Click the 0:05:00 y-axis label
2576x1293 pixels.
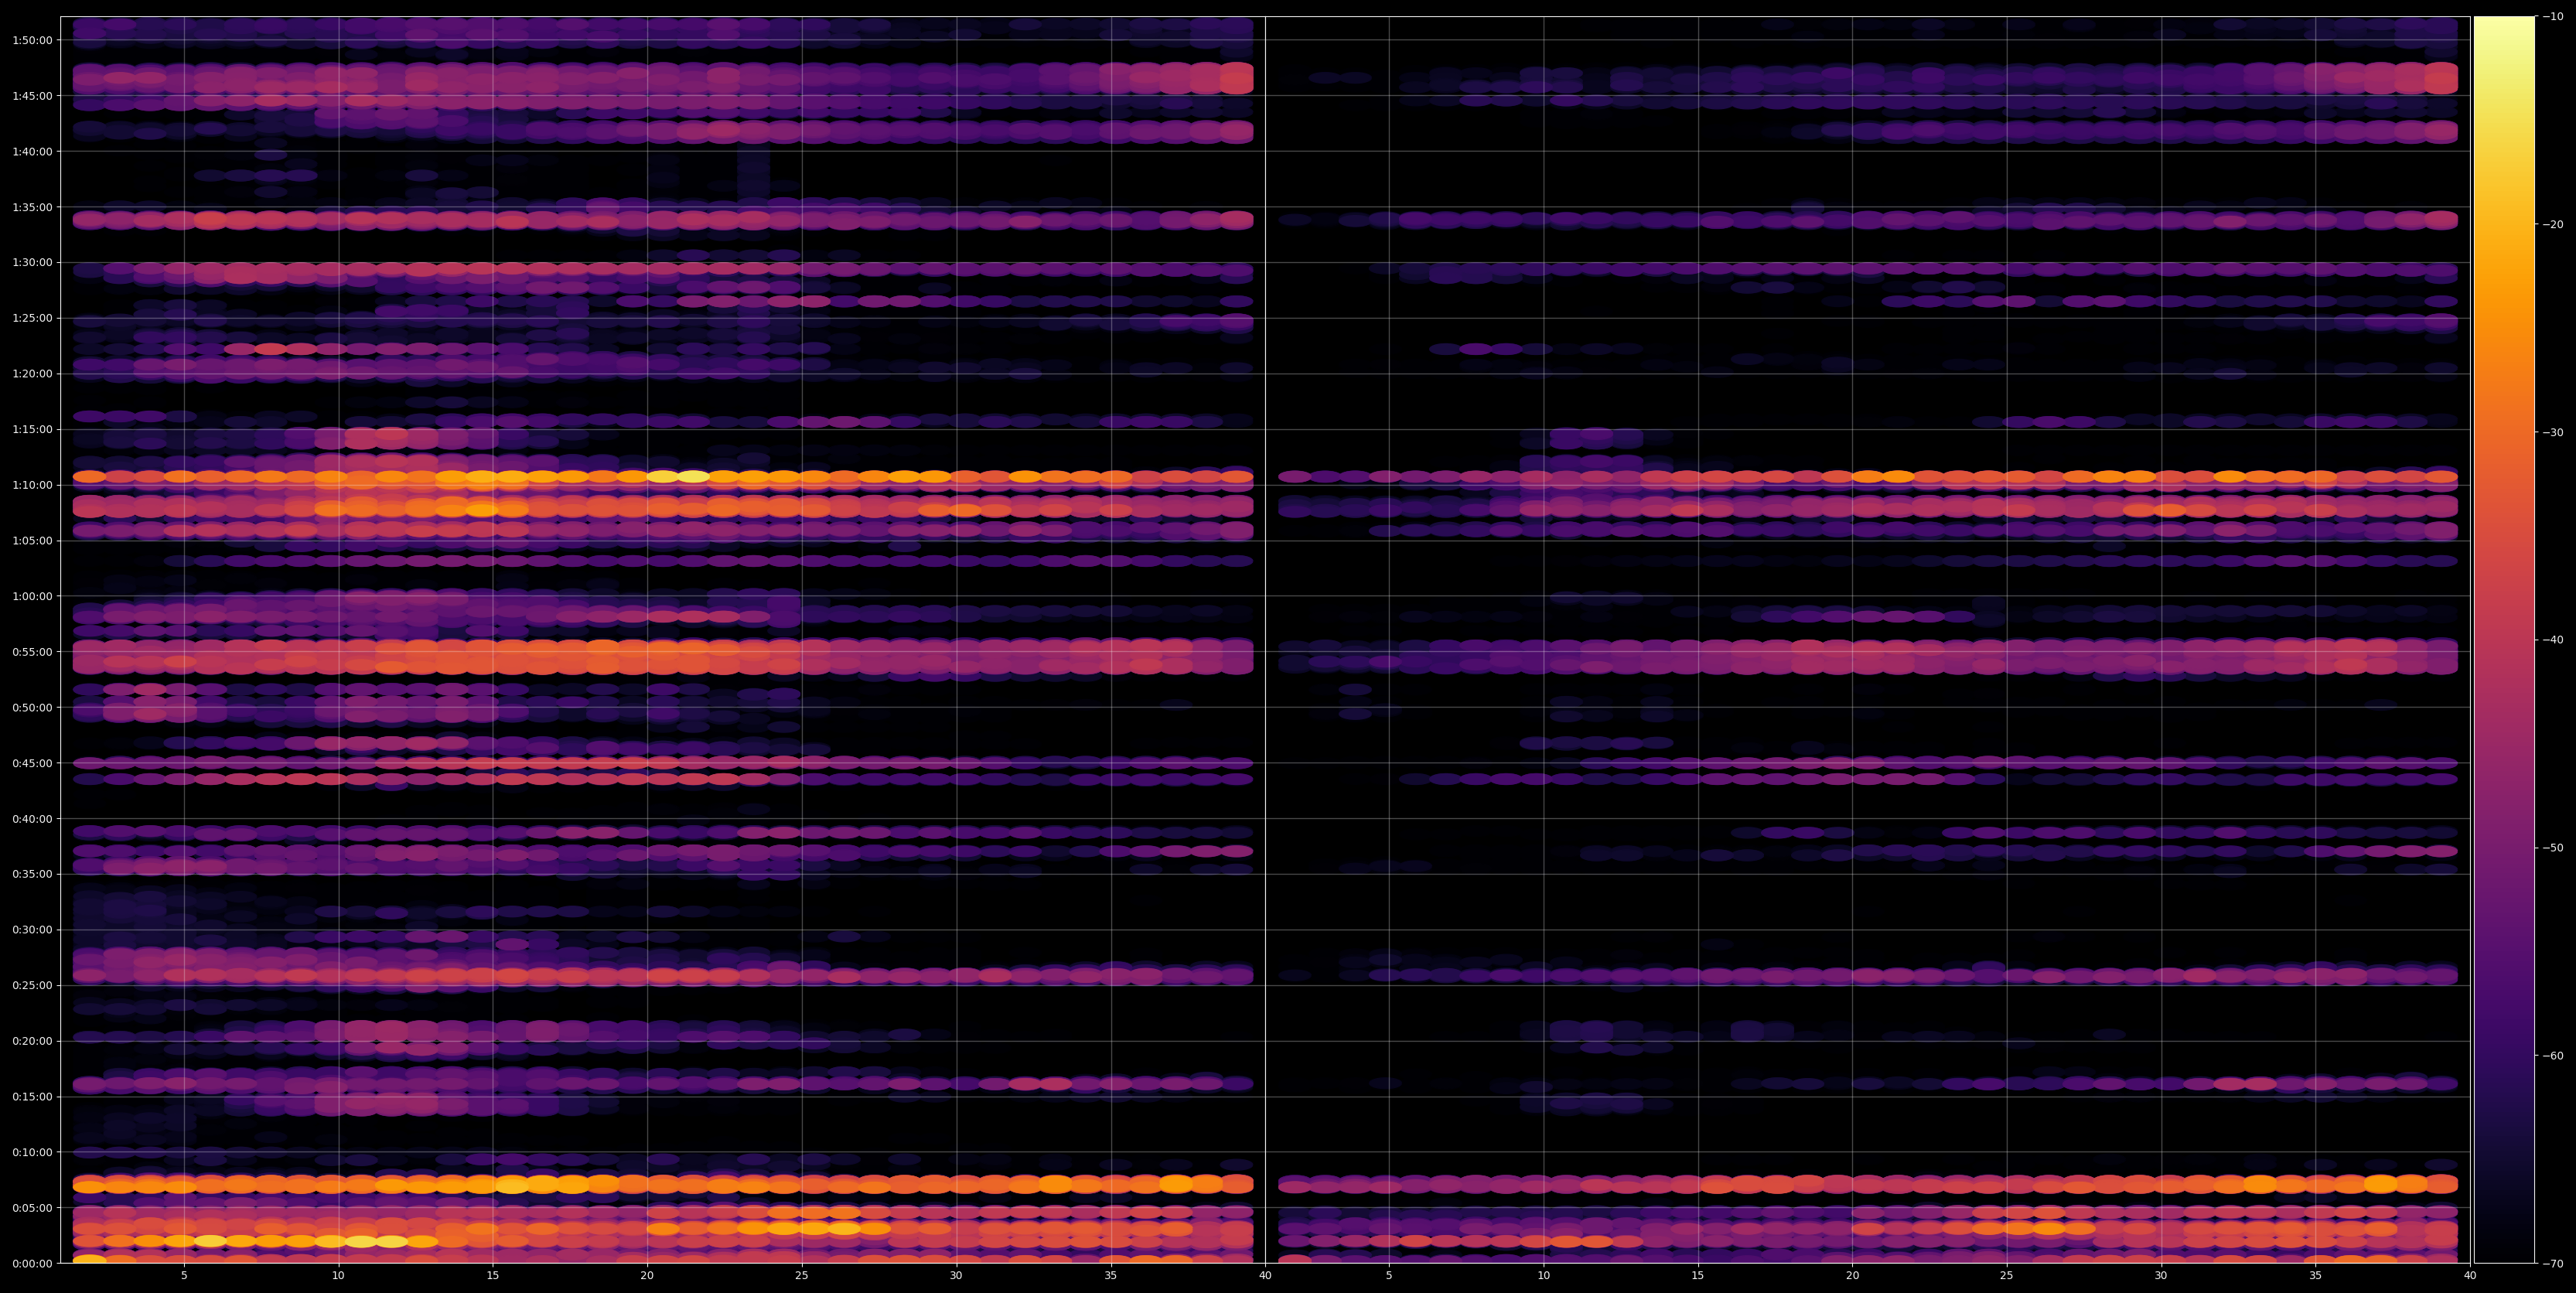click(32, 1207)
